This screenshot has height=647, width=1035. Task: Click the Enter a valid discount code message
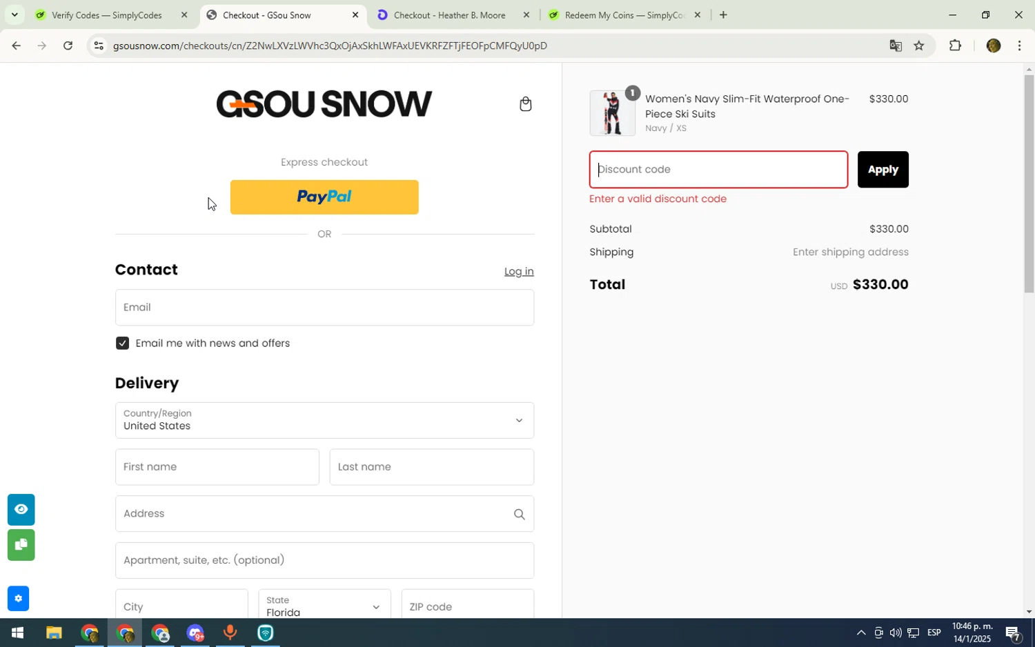658,199
